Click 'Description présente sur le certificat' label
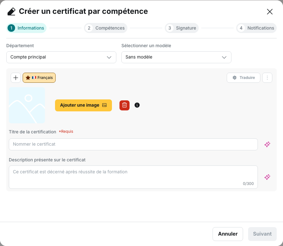Image resolution: width=283 pixels, height=246 pixels. tap(47, 160)
